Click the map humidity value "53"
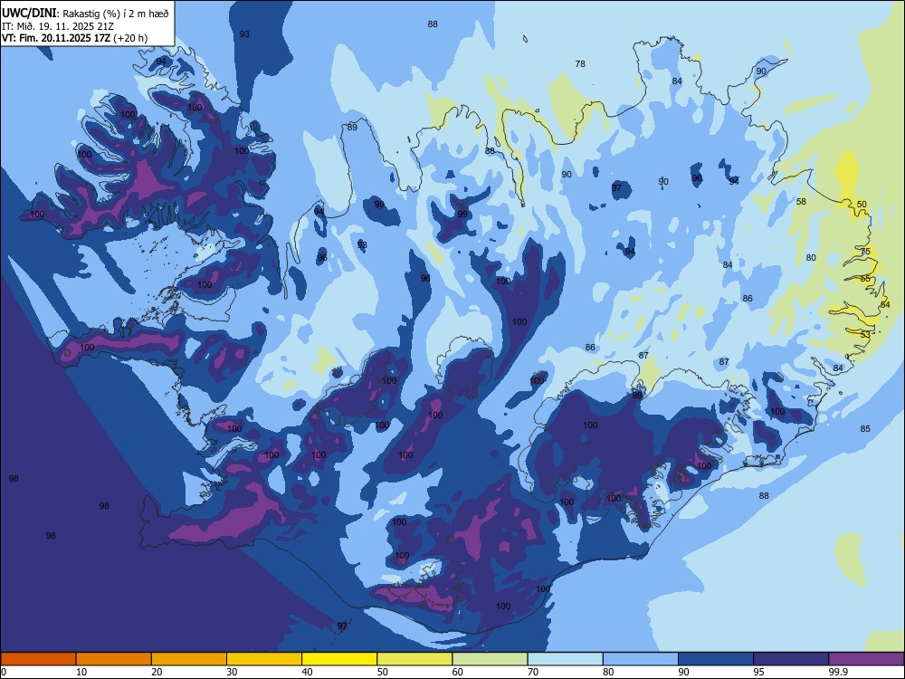Screen dimensions: 905x679 tap(865, 335)
